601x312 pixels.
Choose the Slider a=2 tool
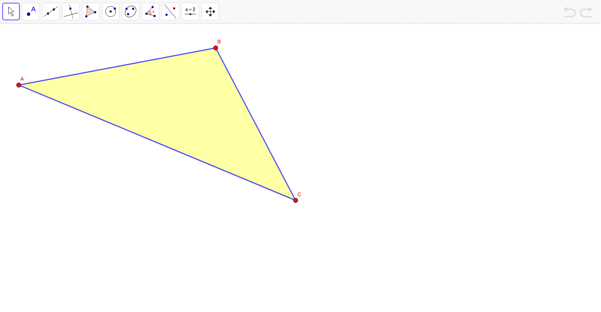(190, 12)
